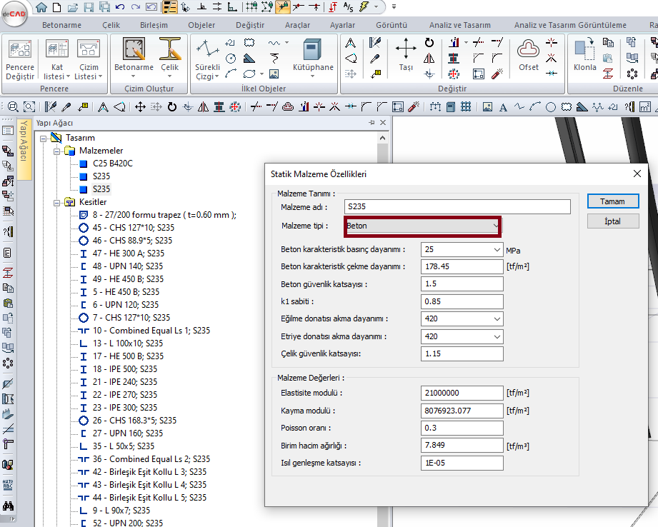658x527 pixels.
Task: Open the Görüntü ribbon tab
Action: 391,25
